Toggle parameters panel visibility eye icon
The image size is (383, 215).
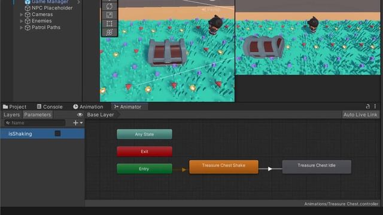tap(80, 115)
